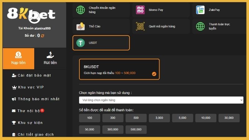The height and width of the screenshot is (140, 249).
Task: Click Giới hạn nạp tối thiểu limit text
Action: point(110,73)
